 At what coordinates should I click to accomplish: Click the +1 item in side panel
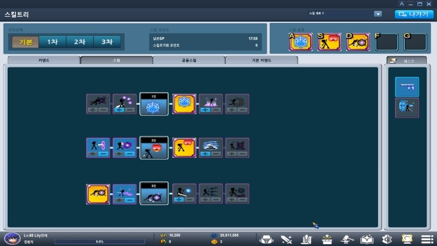point(407,87)
